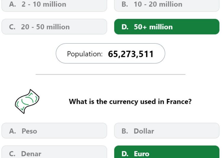Click the horizontal divider between questions
This screenshot has height=158, width=222.
[110, 74]
